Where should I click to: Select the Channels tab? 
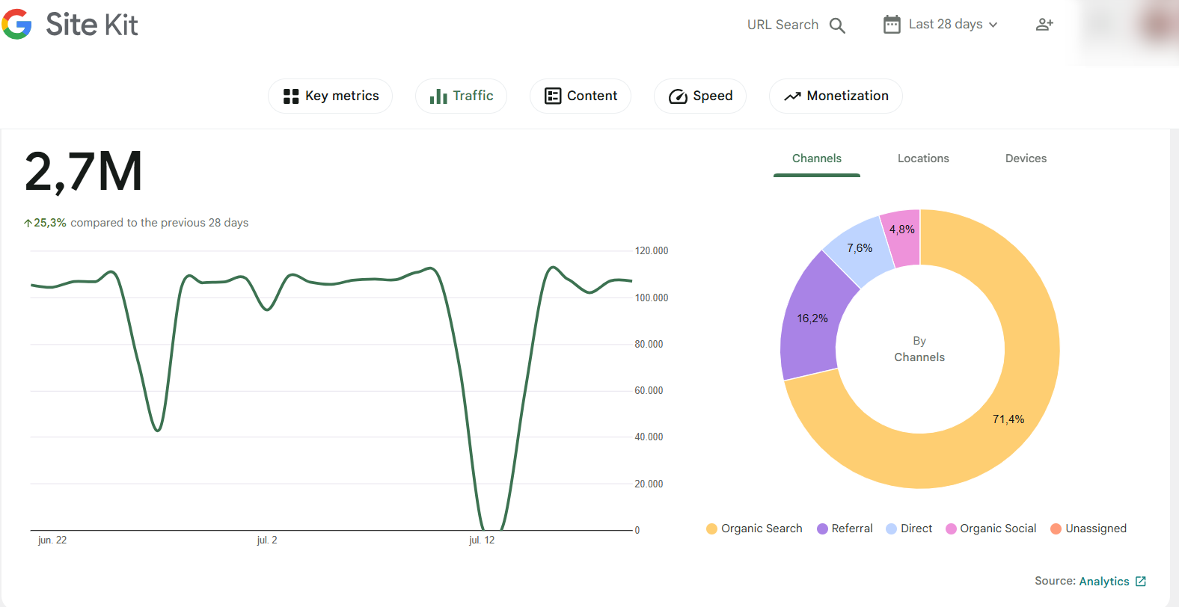point(816,158)
